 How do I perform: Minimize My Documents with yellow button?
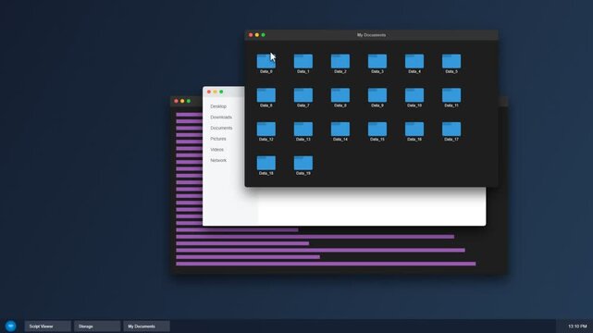257,35
